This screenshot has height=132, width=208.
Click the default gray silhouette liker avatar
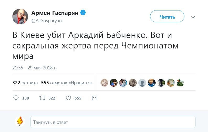(142, 83)
